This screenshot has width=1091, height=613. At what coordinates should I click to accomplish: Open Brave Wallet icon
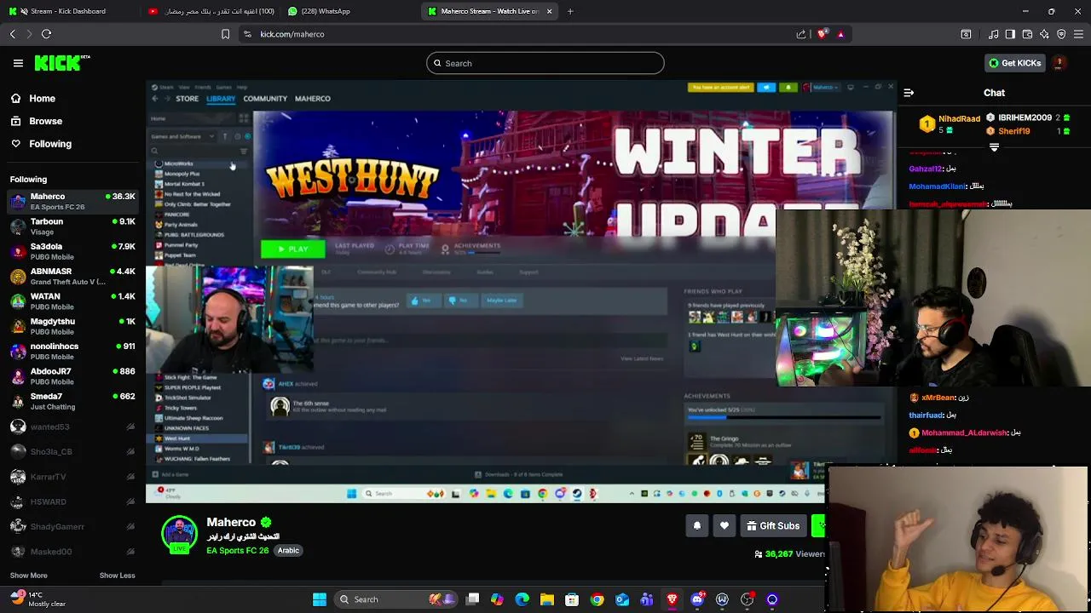[1027, 34]
